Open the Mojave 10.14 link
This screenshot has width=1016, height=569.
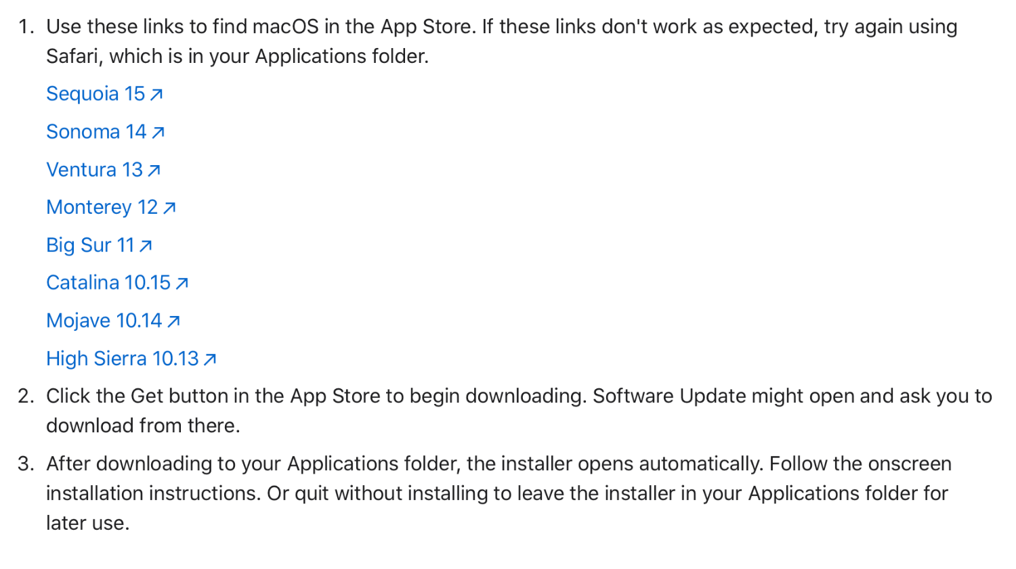pos(114,321)
